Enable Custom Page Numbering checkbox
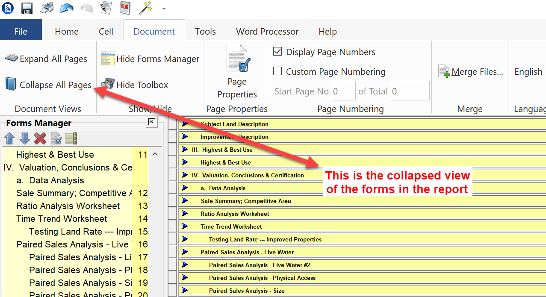 [x=277, y=71]
